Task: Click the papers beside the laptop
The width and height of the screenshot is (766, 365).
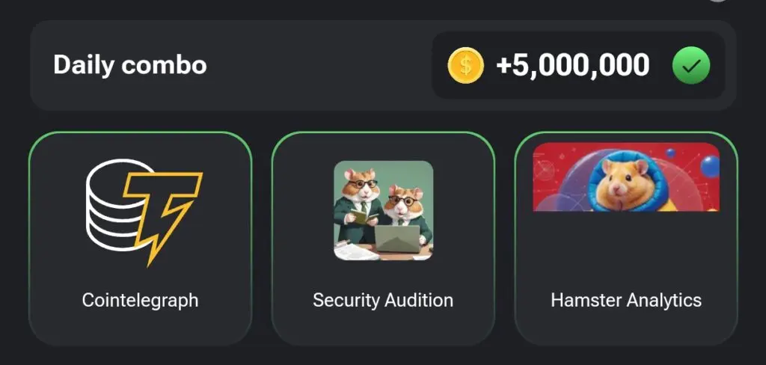Action: [354, 251]
